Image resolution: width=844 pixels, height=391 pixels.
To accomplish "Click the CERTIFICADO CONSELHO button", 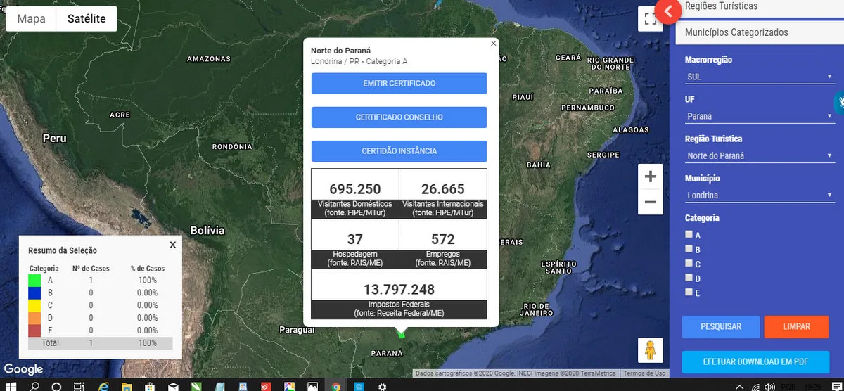I will 399,117.
